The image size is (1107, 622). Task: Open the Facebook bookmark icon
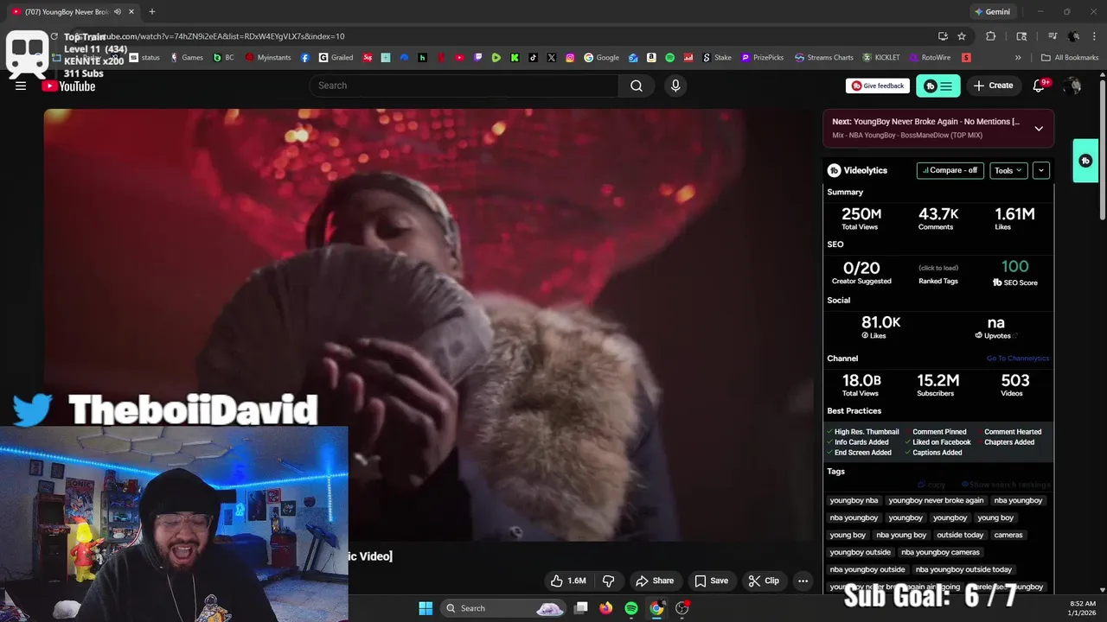click(305, 58)
